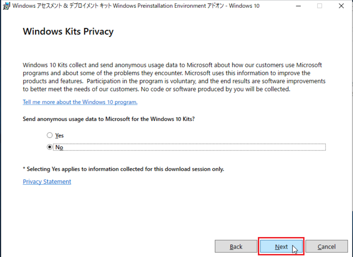Select the Yes radio button
The image size is (353, 257).
[50, 135]
